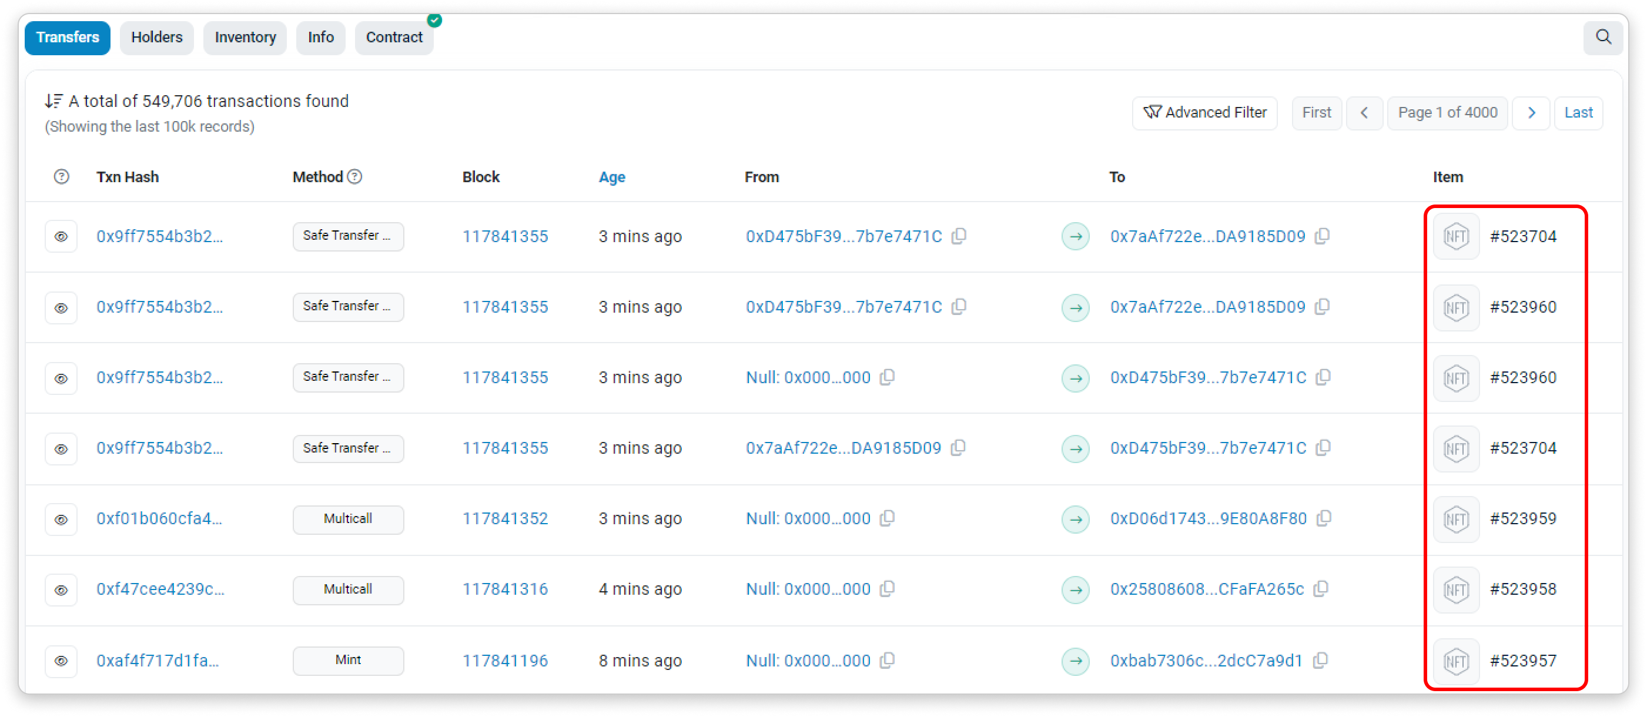Copy To address 0x25808608...CFaFA265c
Viewport: 1647px width, 717px height.
click(x=1321, y=588)
